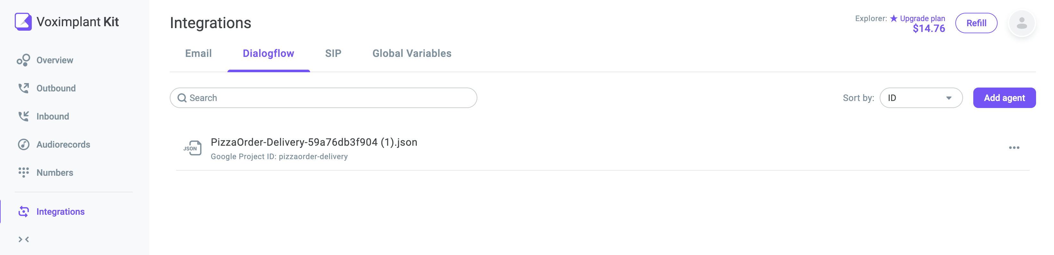Click the Add agent button
The width and height of the screenshot is (1054, 255).
click(x=1004, y=98)
